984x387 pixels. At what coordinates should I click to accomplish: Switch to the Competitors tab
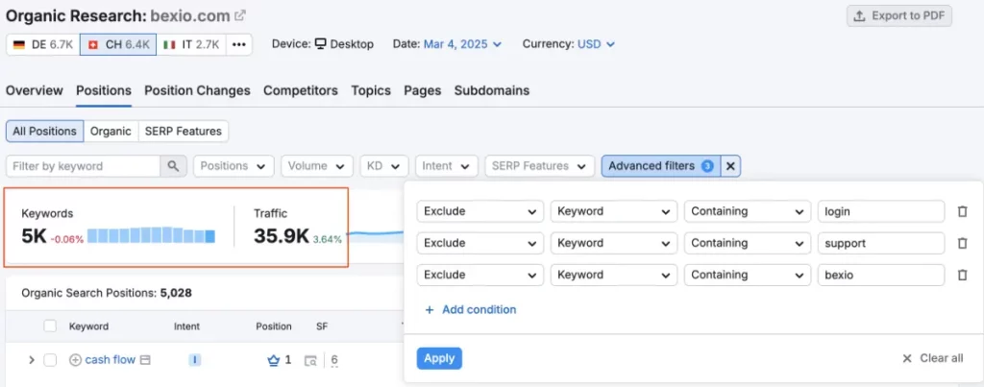click(301, 90)
